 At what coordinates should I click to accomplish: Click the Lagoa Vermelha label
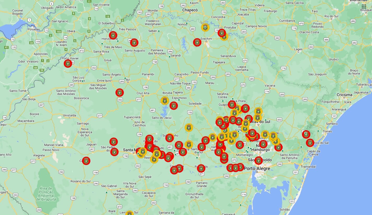pos(242,68)
